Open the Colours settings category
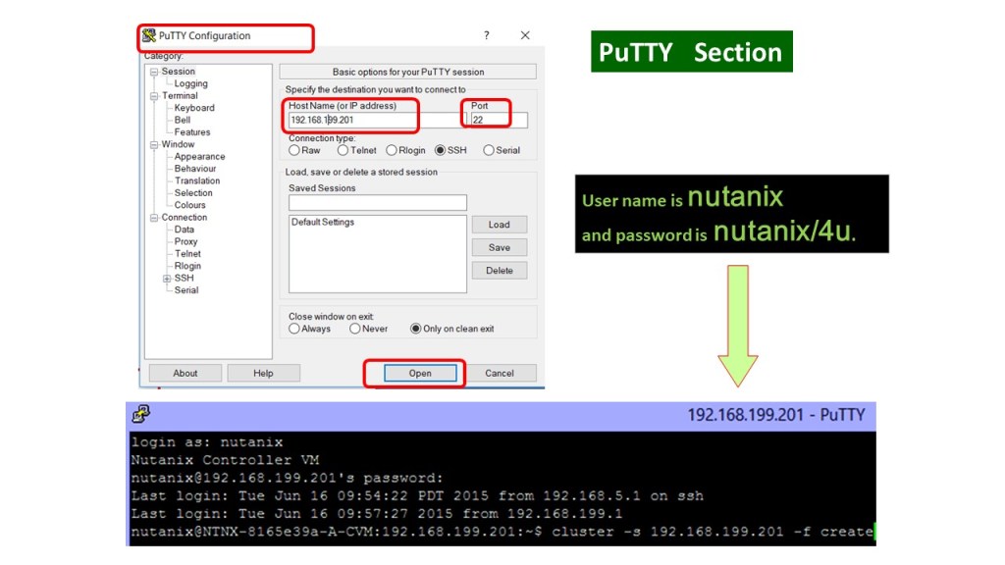Screen dimensions: 1005x565 (x=189, y=205)
